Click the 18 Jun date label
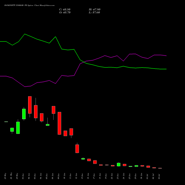 tap(100, 176)
